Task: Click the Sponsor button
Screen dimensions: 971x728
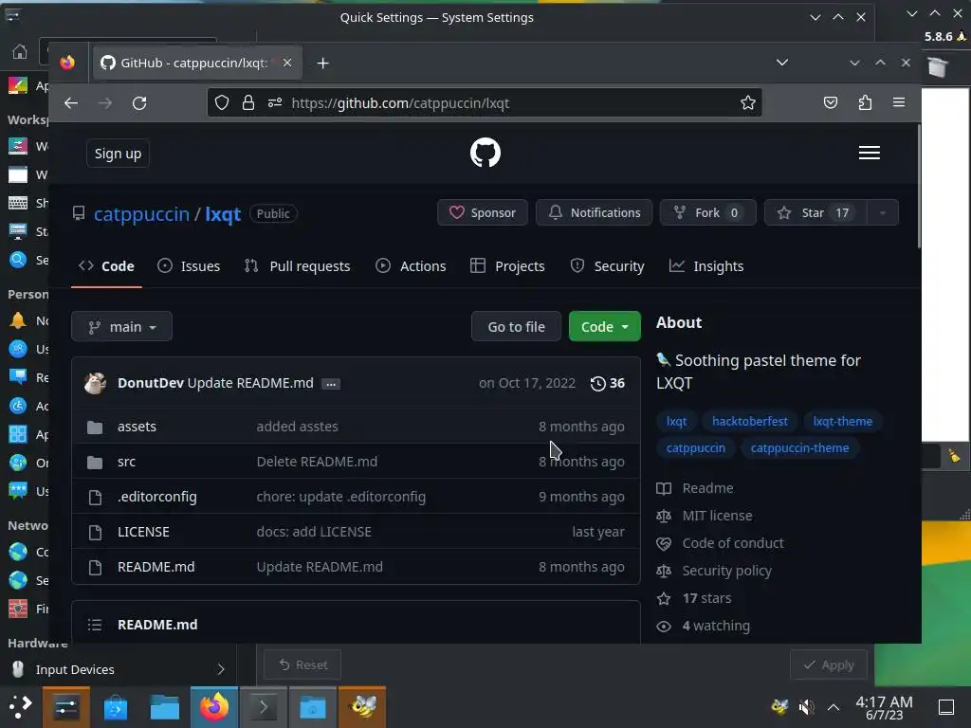Action: coord(483,213)
